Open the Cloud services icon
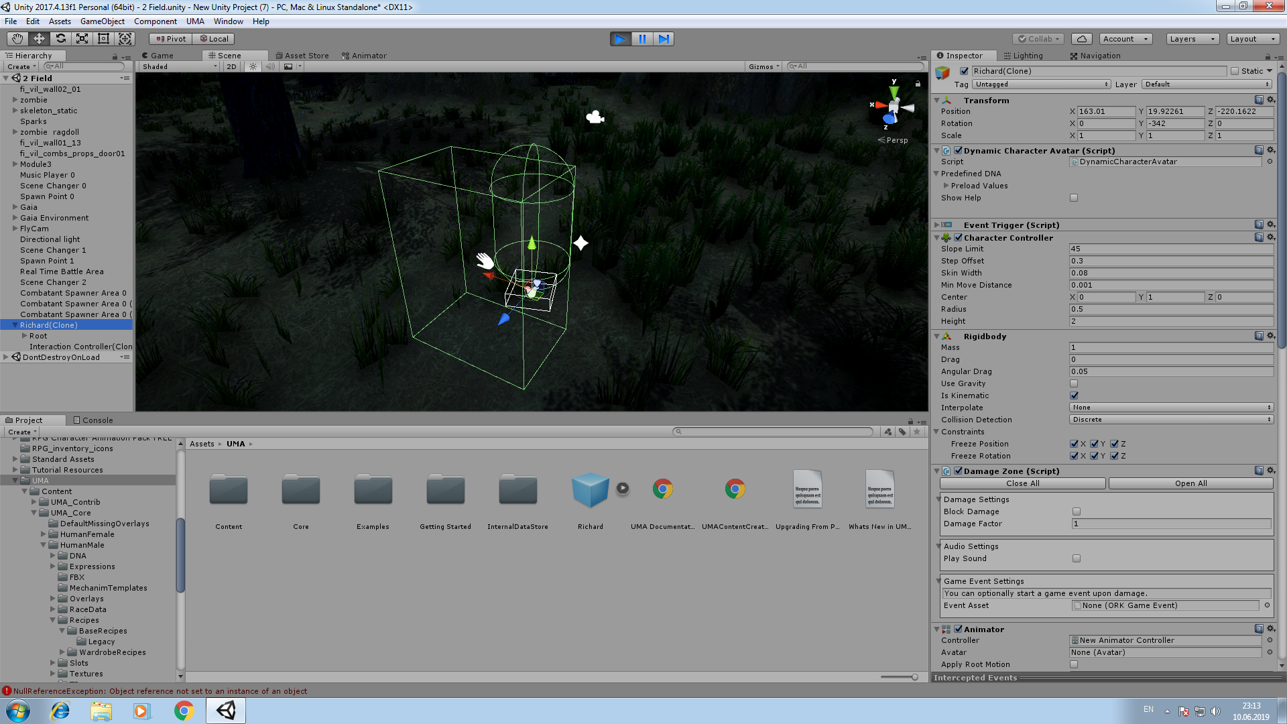 (1081, 39)
